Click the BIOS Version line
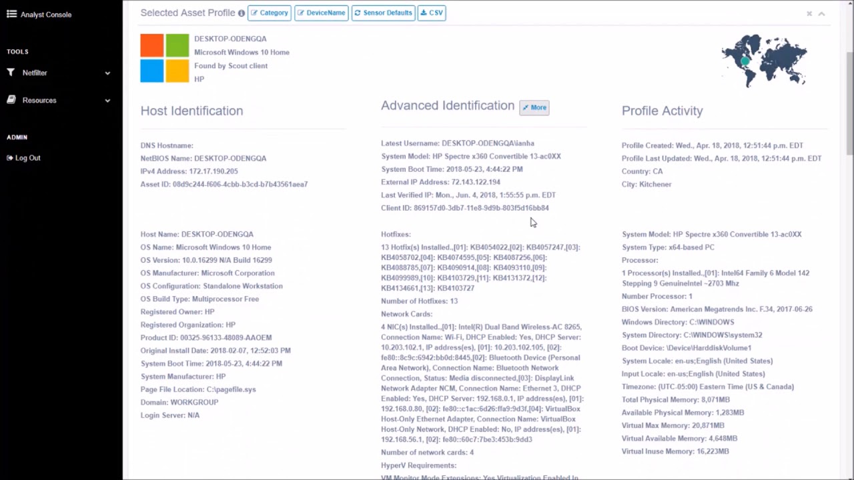Image resolution: width=854 pixels, height=480 pixels. [717, 309]
